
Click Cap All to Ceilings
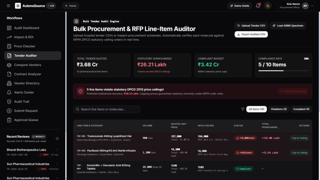(293, 91)
